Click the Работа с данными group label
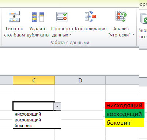 69,43
